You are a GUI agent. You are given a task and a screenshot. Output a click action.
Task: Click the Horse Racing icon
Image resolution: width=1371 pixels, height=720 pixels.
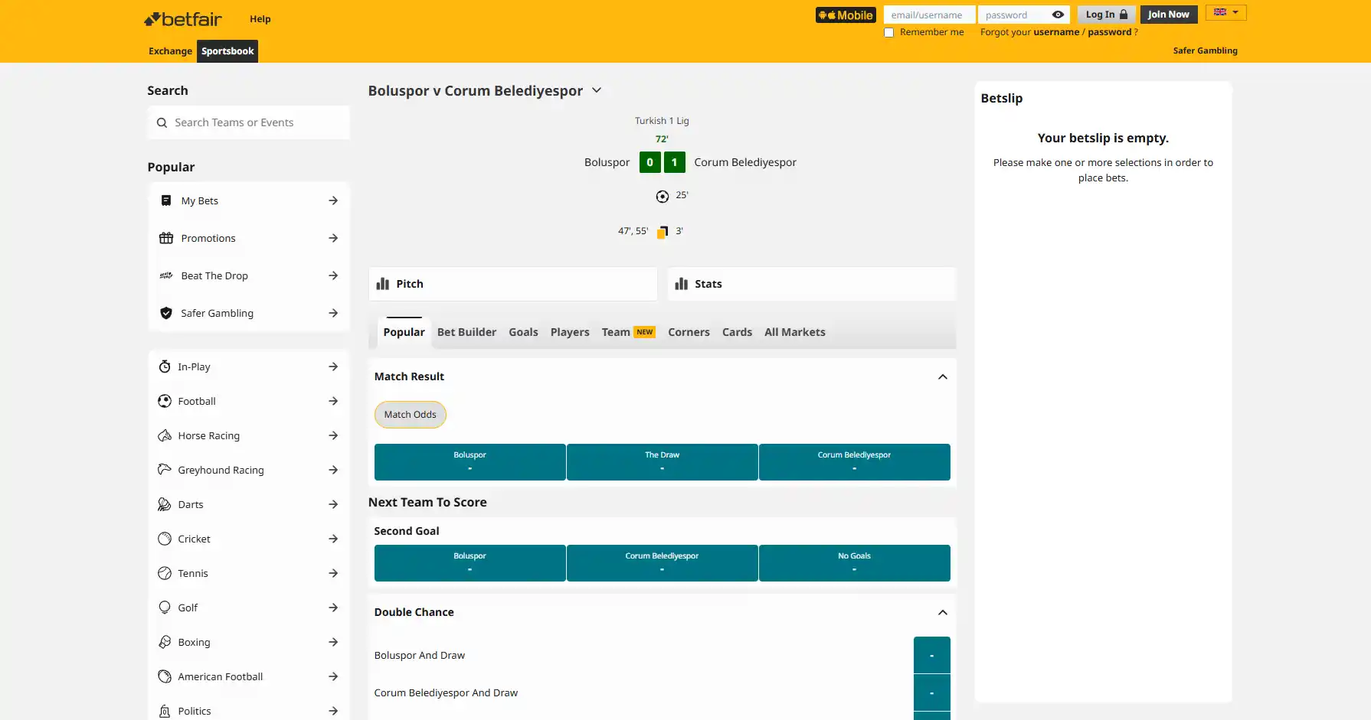[x=165, y=435]
